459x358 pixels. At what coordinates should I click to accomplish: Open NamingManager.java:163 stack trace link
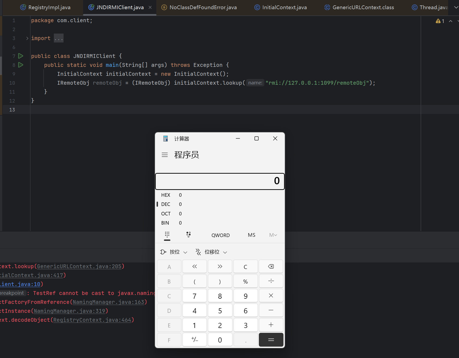108,302
